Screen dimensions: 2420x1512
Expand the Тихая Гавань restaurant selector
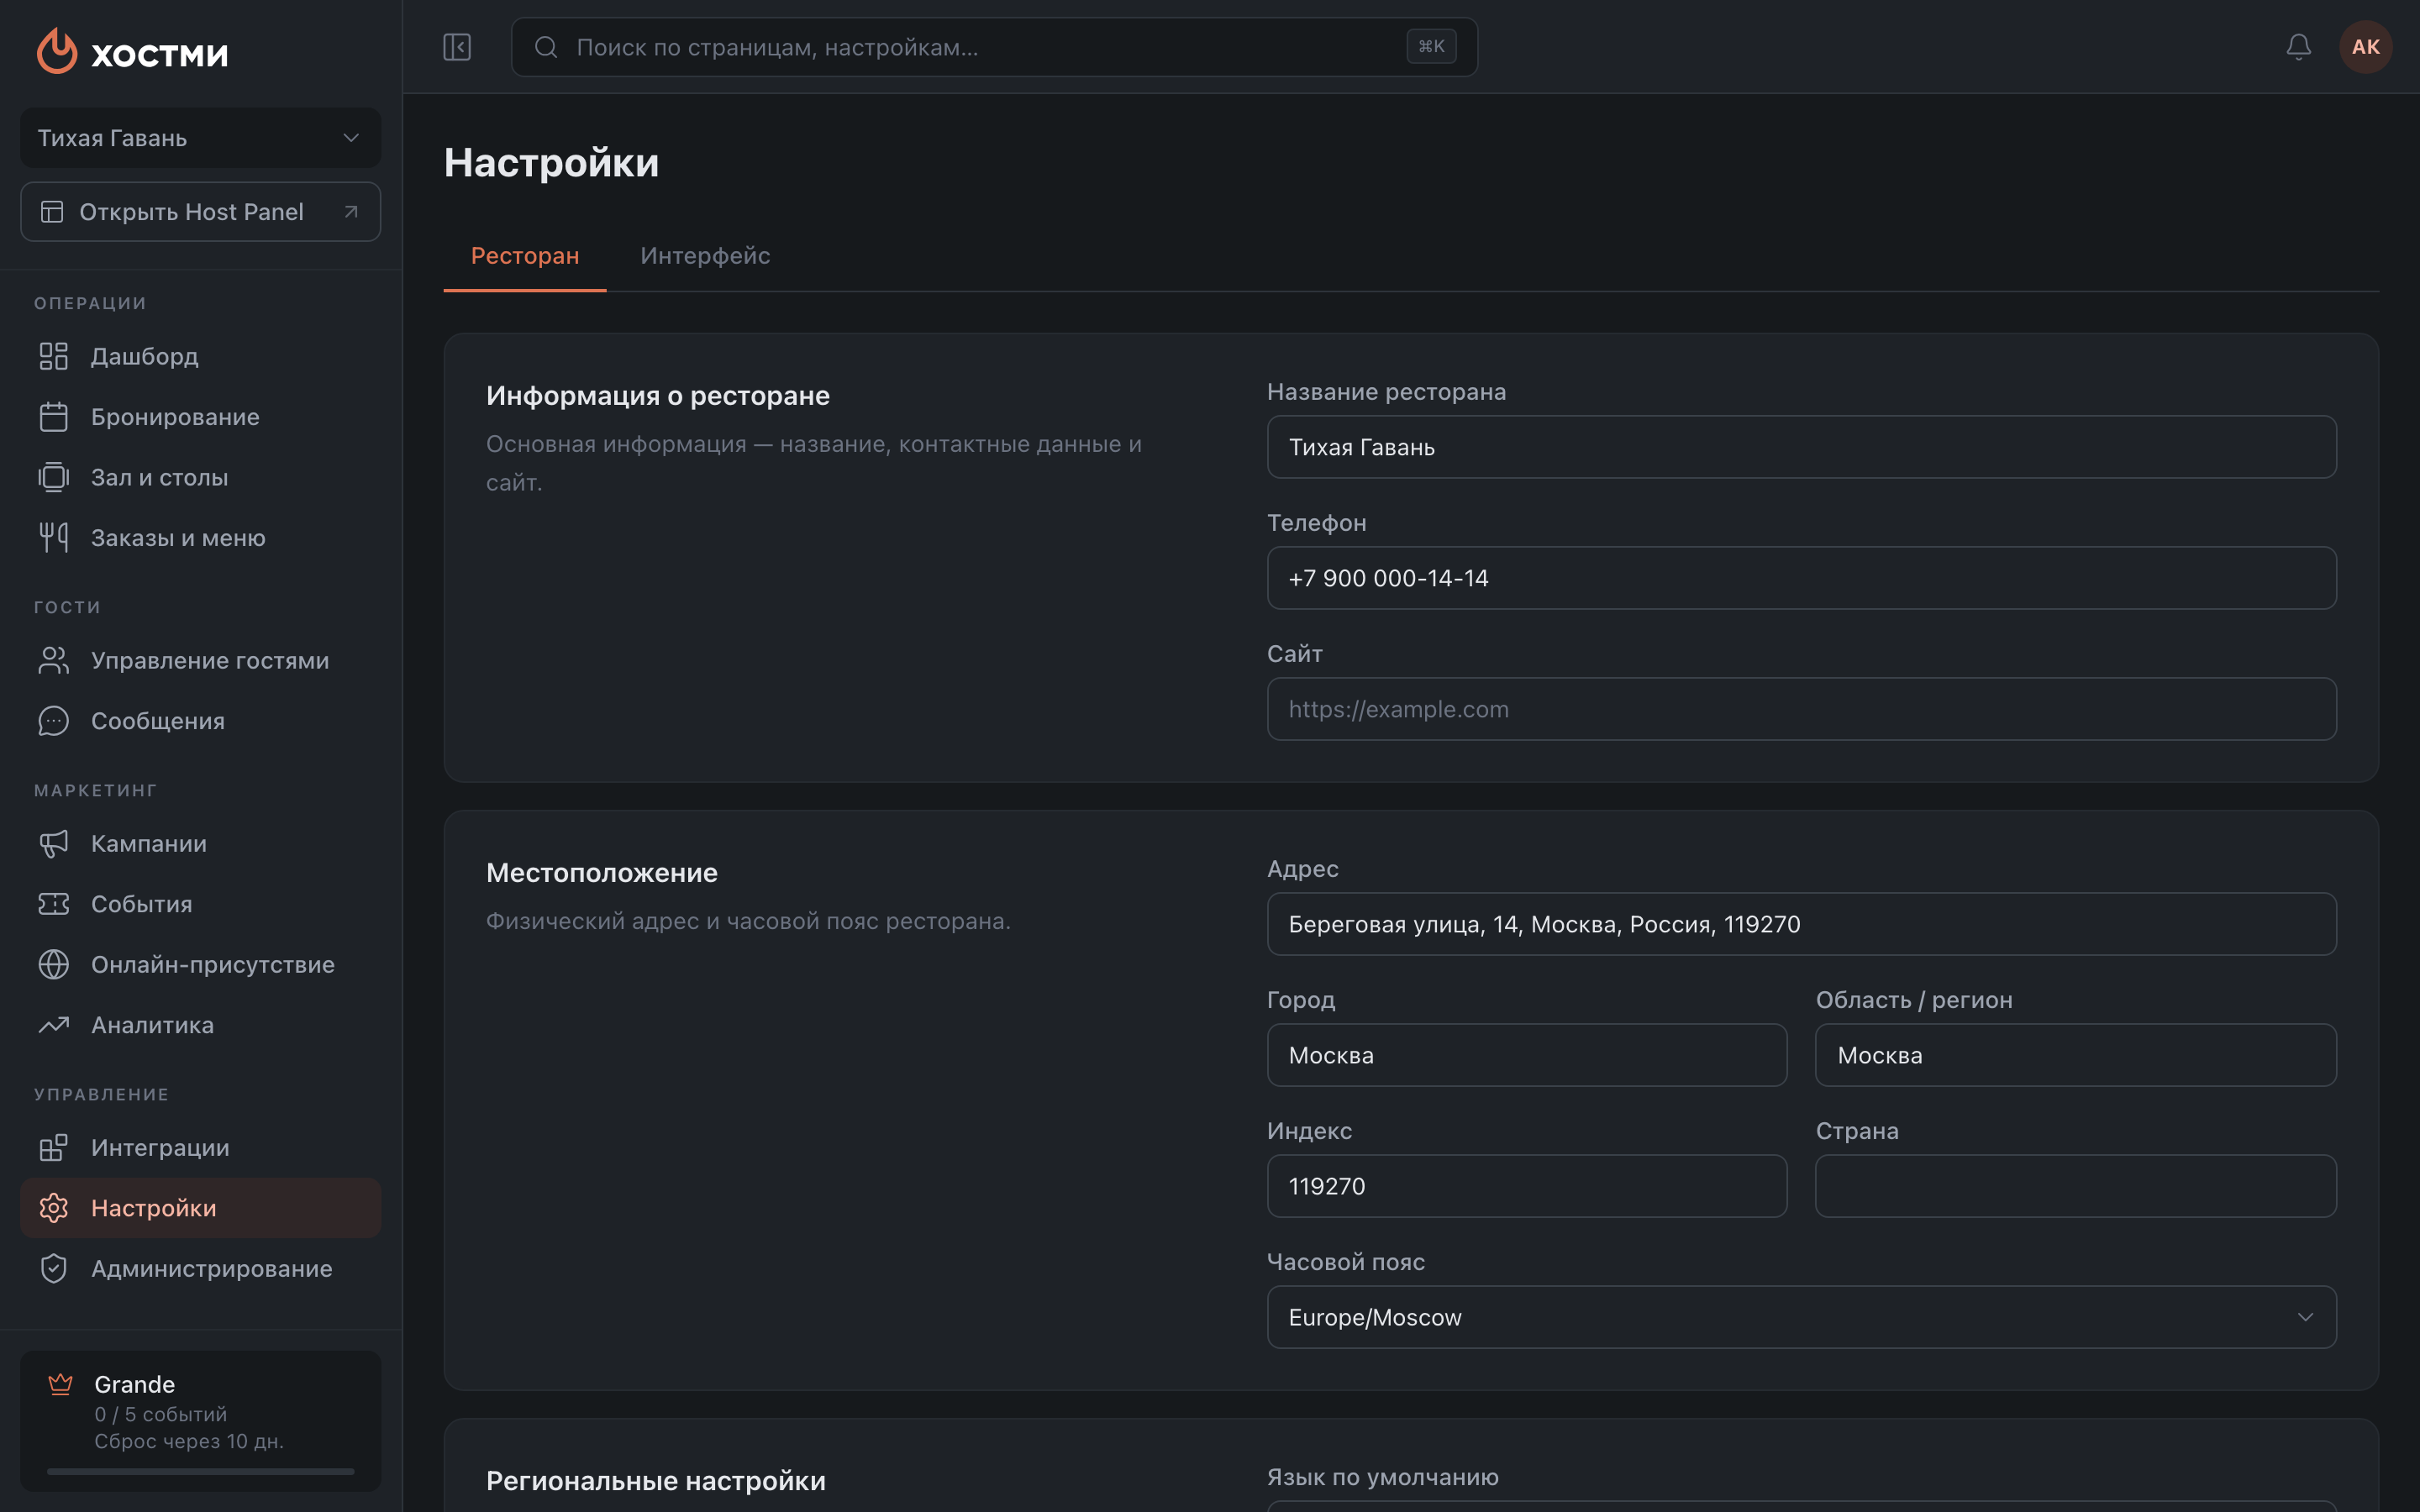[200, 138]
